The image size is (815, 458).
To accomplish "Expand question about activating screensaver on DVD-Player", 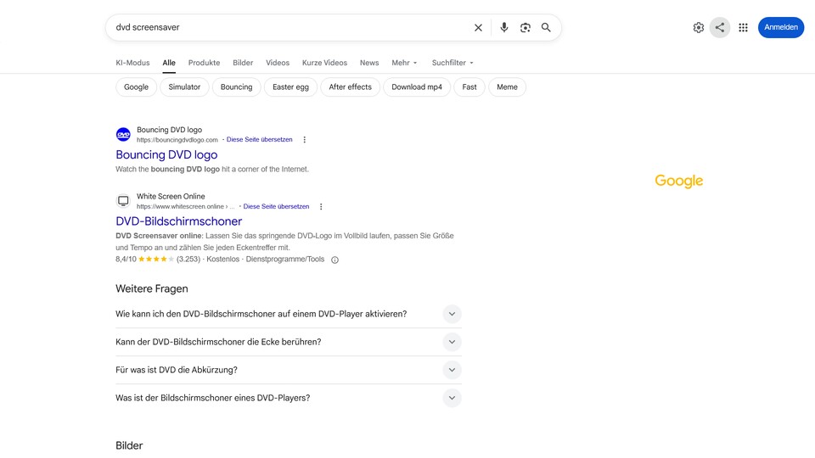I will 289,314.
